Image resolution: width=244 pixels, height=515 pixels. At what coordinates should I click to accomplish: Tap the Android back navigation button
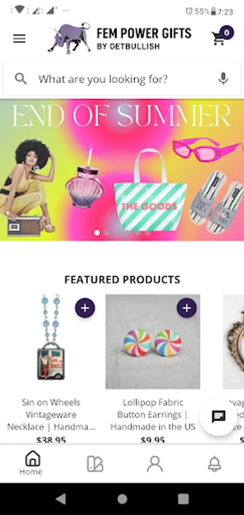pyautogui.click(x=61, y=499)
